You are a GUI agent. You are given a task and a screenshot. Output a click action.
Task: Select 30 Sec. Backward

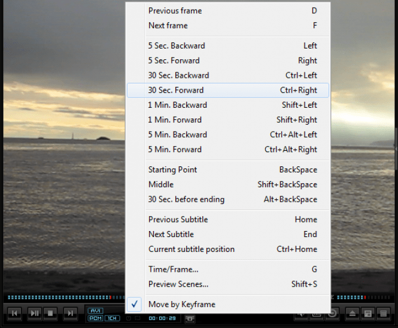228,75
